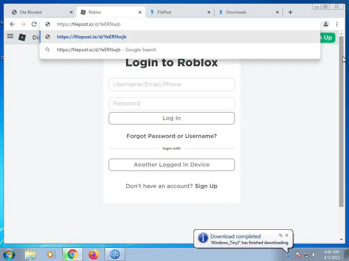Focus the Username/Email/Phone field

[172, 85]
